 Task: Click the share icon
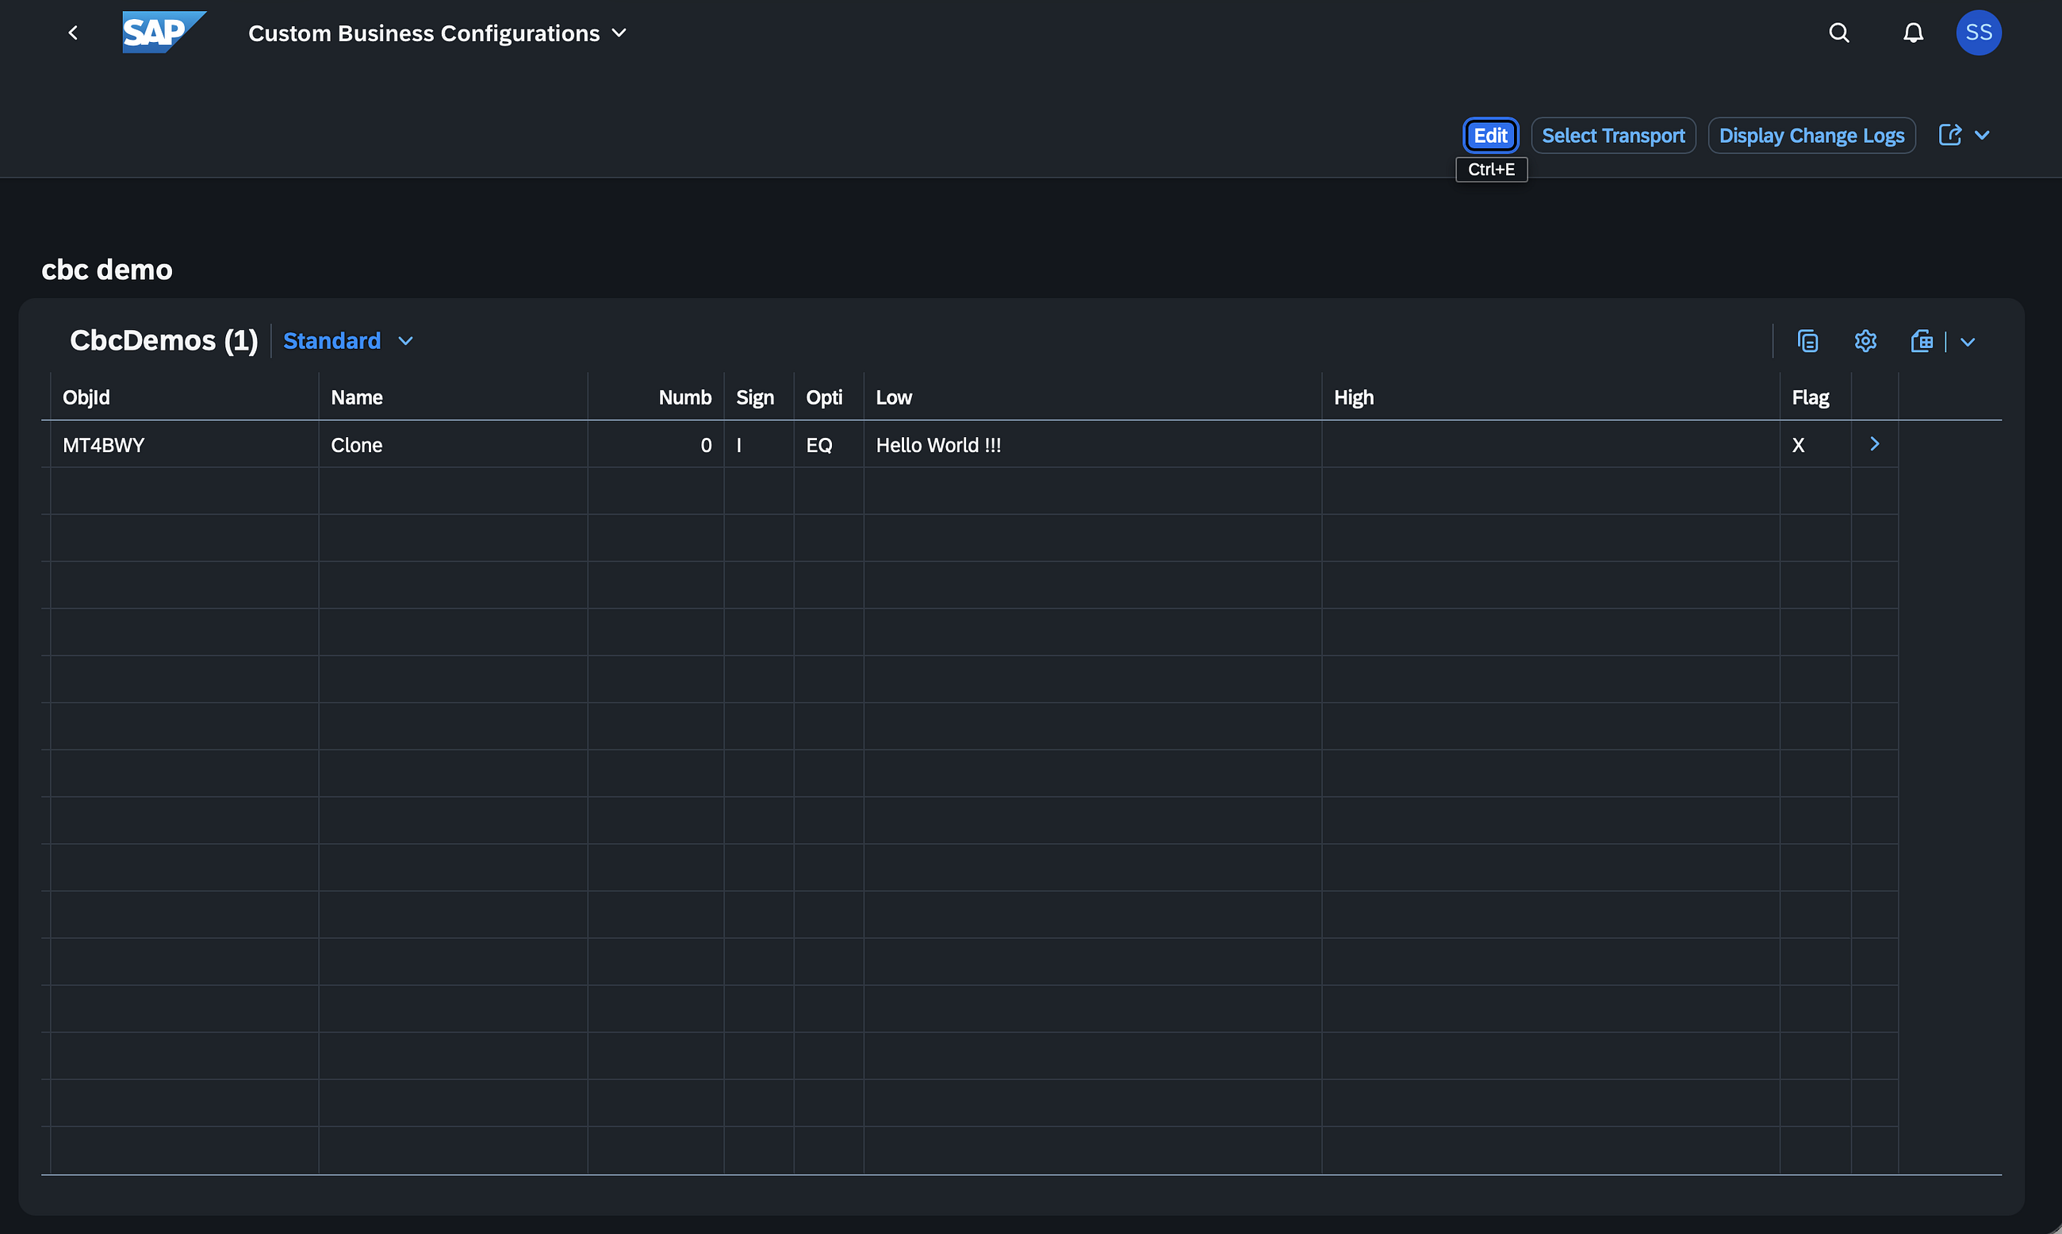coord(1949,136)
